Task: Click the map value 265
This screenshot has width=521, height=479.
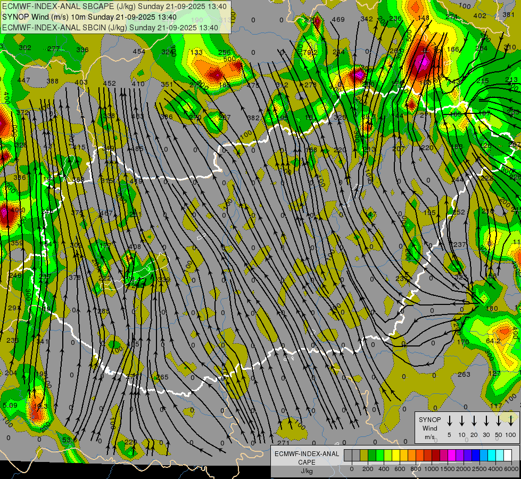Action: 162,377
